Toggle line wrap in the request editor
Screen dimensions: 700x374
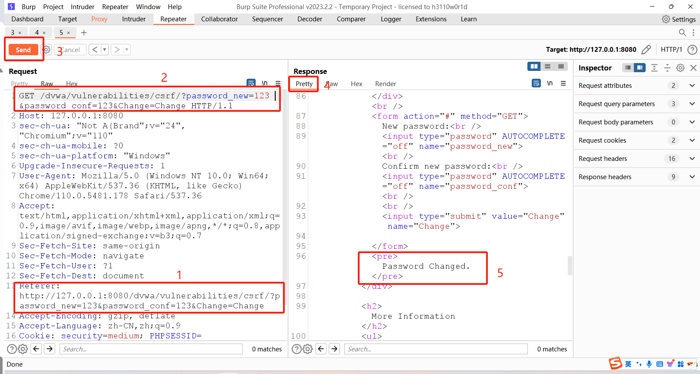point(251,83)
